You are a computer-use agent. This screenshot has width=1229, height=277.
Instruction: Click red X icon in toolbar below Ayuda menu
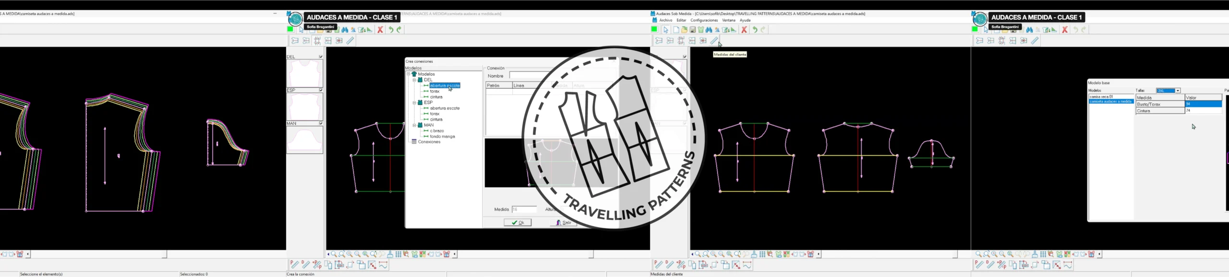point(744,30)
